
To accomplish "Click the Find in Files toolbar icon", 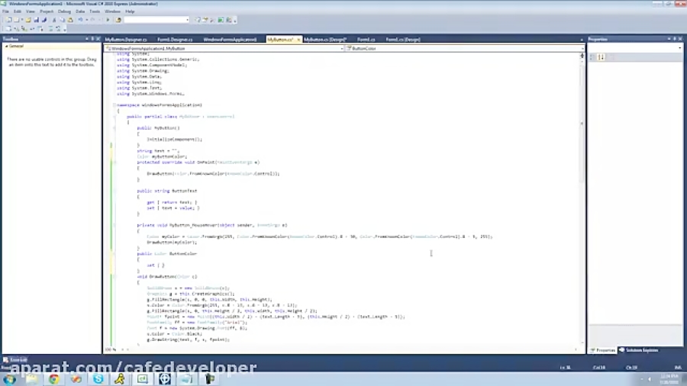I will tap(118, 20).
